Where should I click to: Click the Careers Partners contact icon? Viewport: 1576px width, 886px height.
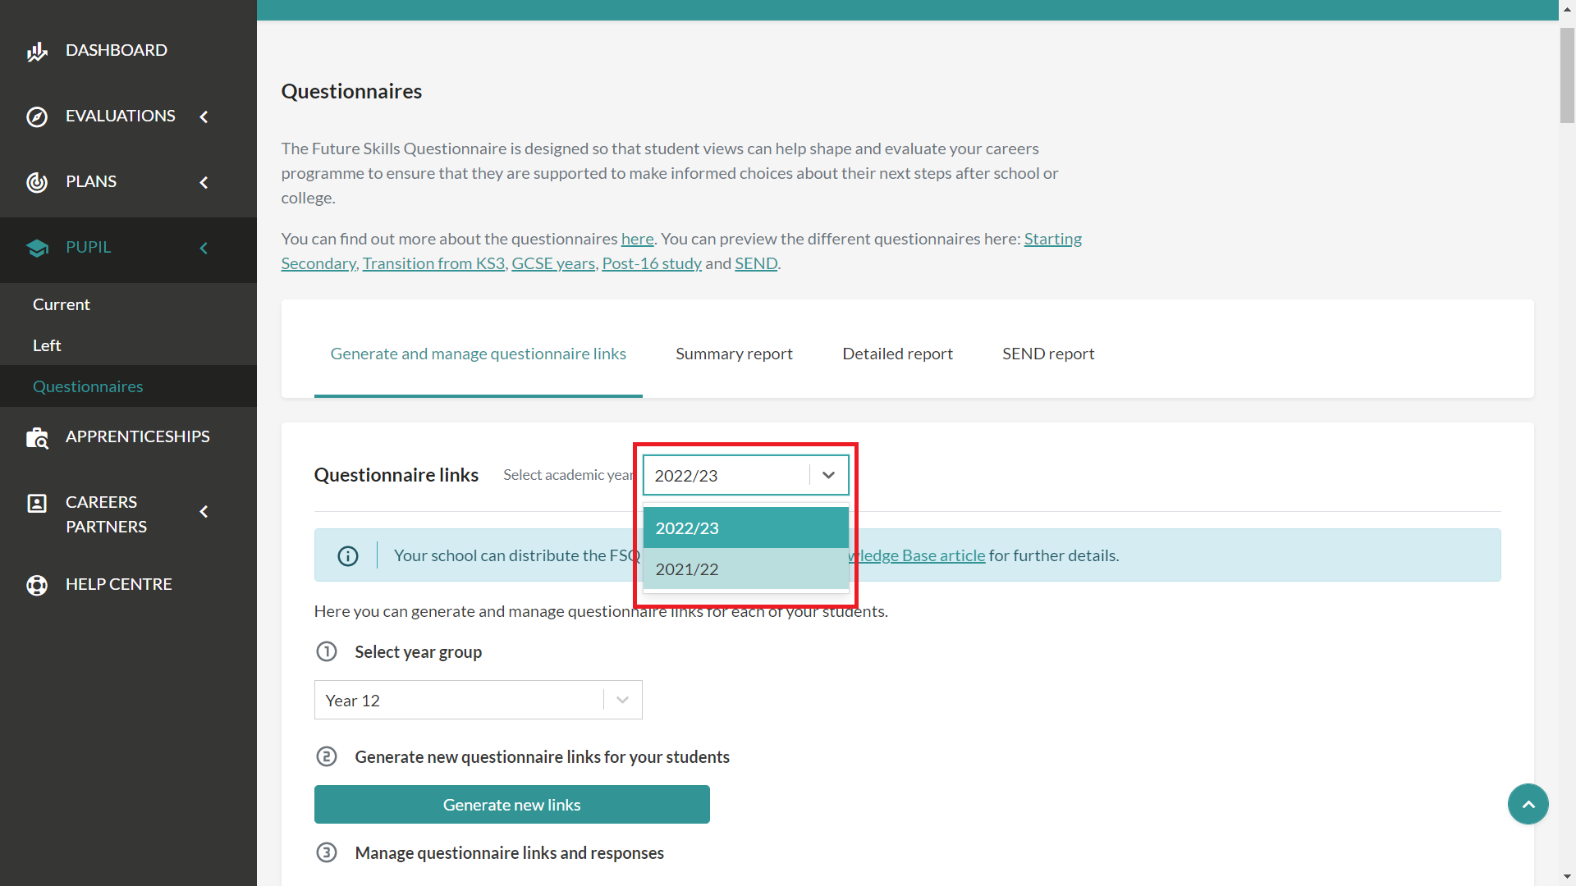pos(37,503)
